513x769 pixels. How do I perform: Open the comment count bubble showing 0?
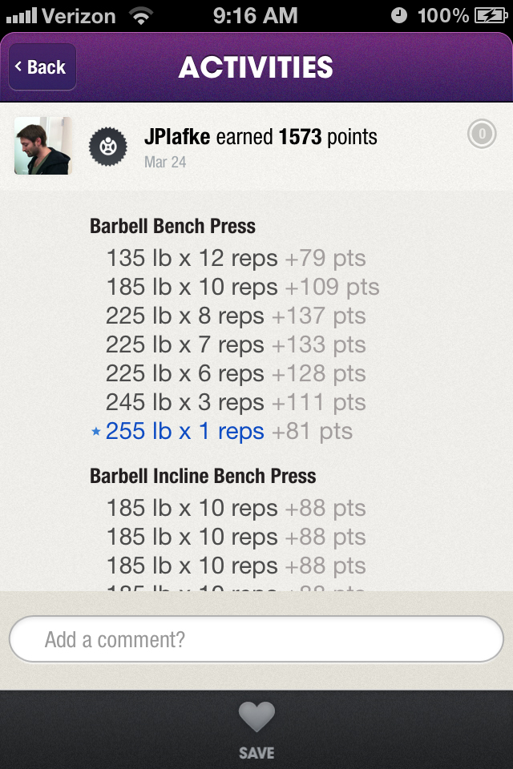click(482, 135)
